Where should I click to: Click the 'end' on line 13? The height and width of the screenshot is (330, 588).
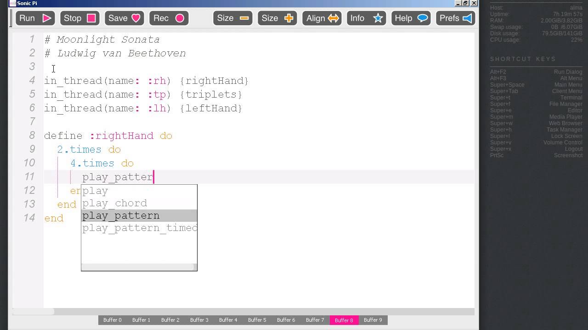tap(67, 205)
